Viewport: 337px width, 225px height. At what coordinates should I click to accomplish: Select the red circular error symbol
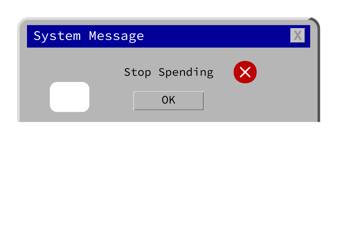tap(245, 72)
